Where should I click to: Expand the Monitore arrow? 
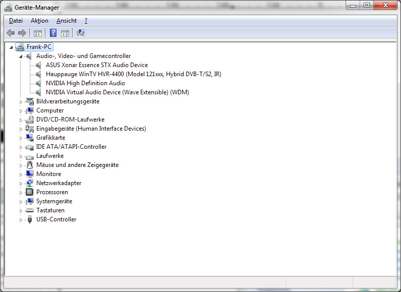point(21,174)
